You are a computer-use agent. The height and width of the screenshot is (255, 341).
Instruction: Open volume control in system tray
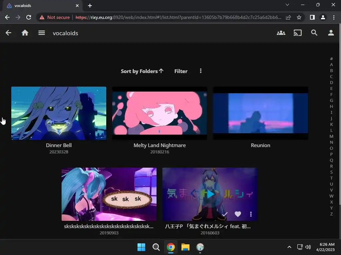point(308,247)
